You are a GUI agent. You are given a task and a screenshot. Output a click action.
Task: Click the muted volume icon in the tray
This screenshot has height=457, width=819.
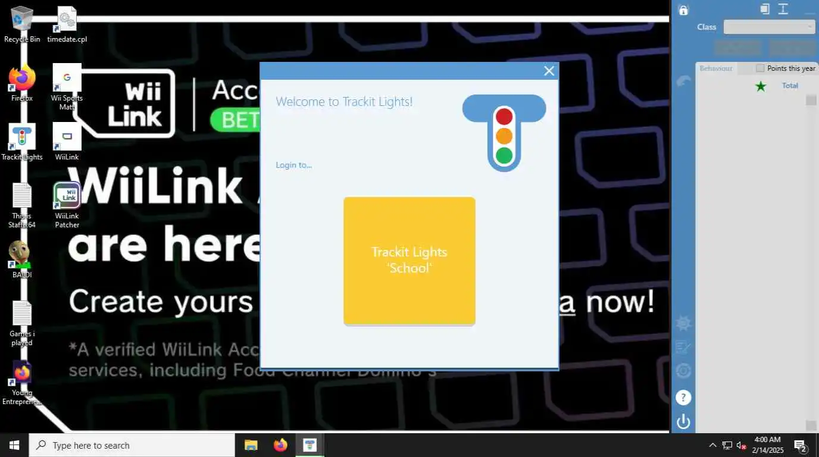pos(742,445)
